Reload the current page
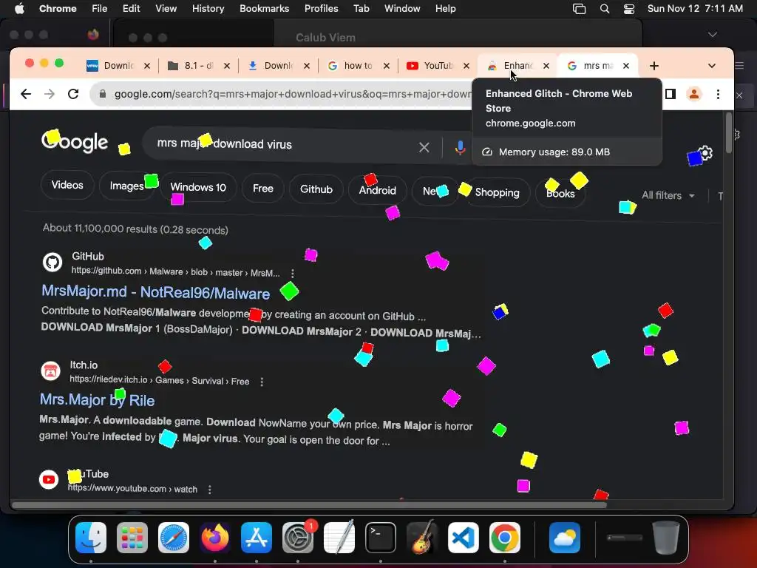757x568 pixels. click(73, 94)
